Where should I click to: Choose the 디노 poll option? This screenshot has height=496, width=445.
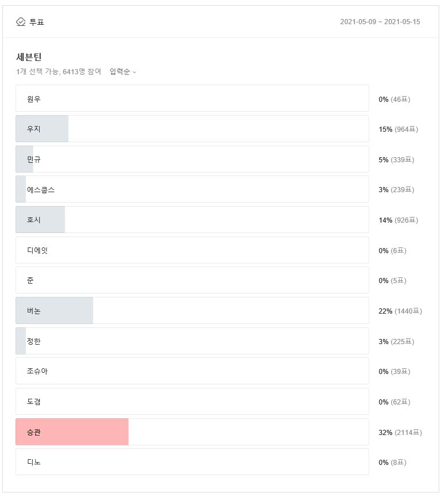pyautogui.click(x=192, y=462)
